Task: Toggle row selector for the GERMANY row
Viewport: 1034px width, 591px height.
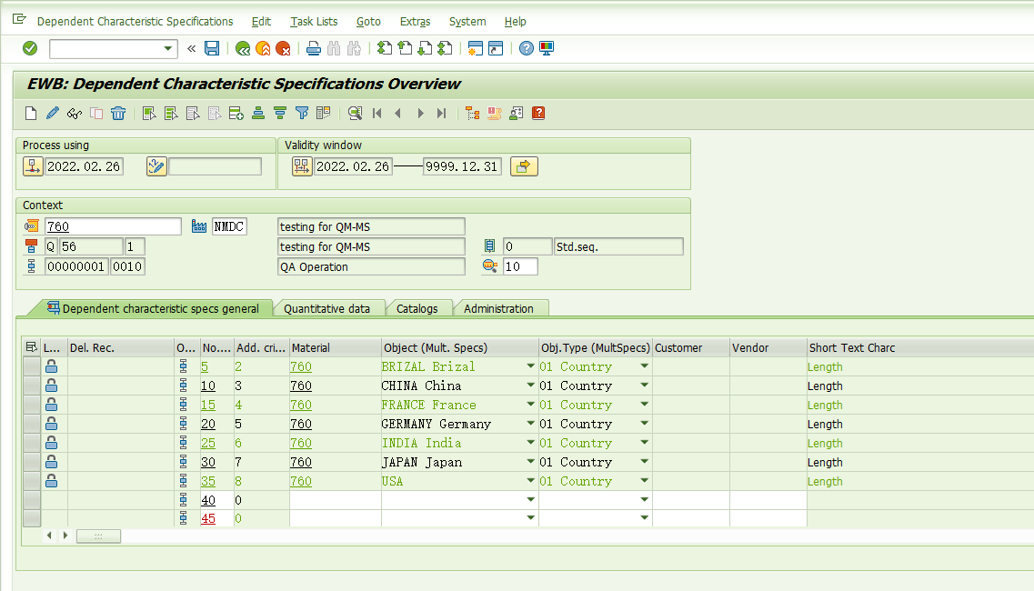Action: click(x=32, y=424)
